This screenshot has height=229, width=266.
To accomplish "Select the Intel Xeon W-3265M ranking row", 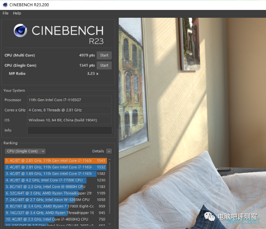I will click(56, 200).
